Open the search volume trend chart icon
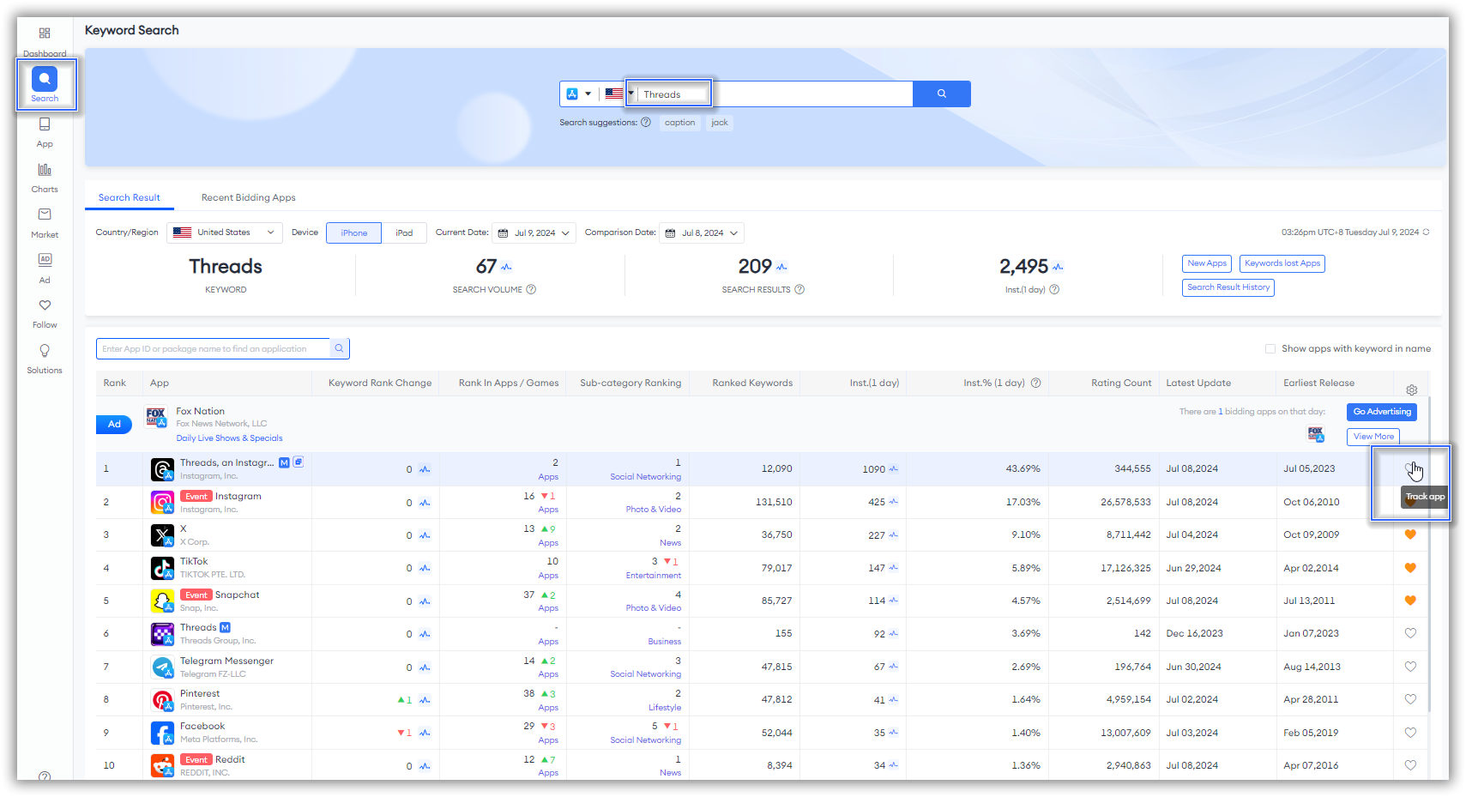1466x797 pixels. (x=506, y=267)
